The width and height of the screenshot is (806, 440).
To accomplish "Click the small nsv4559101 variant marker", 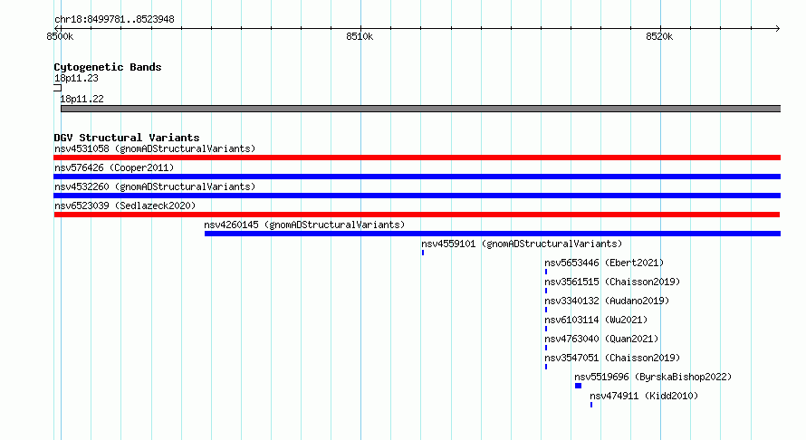I will pos(423,253).
